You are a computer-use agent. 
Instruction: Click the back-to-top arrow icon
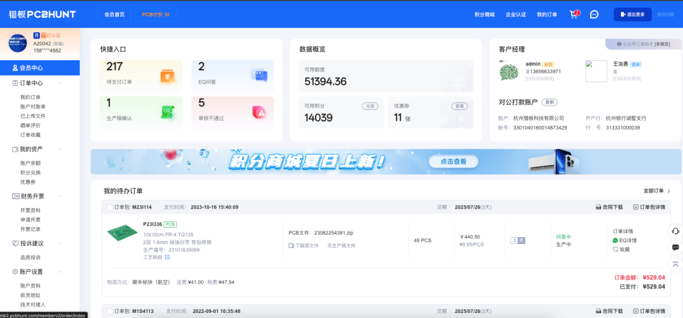coord(675,264)
